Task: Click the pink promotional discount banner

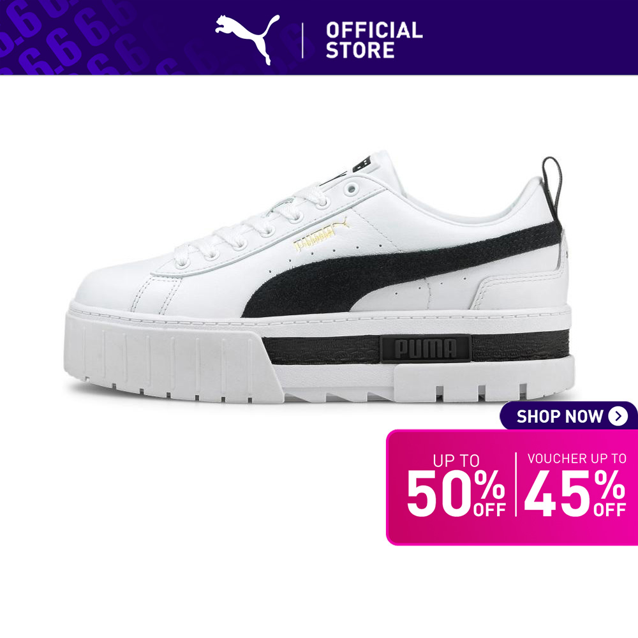Action: pyautogui.click(x=512, y=487)
